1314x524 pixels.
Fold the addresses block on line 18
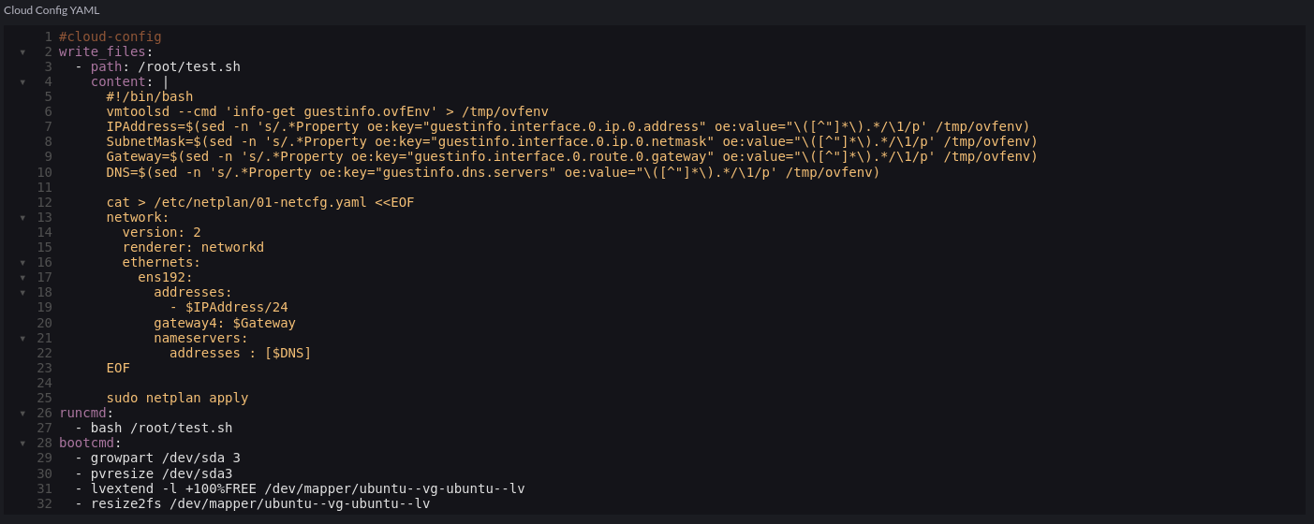(x=22, y=293)
